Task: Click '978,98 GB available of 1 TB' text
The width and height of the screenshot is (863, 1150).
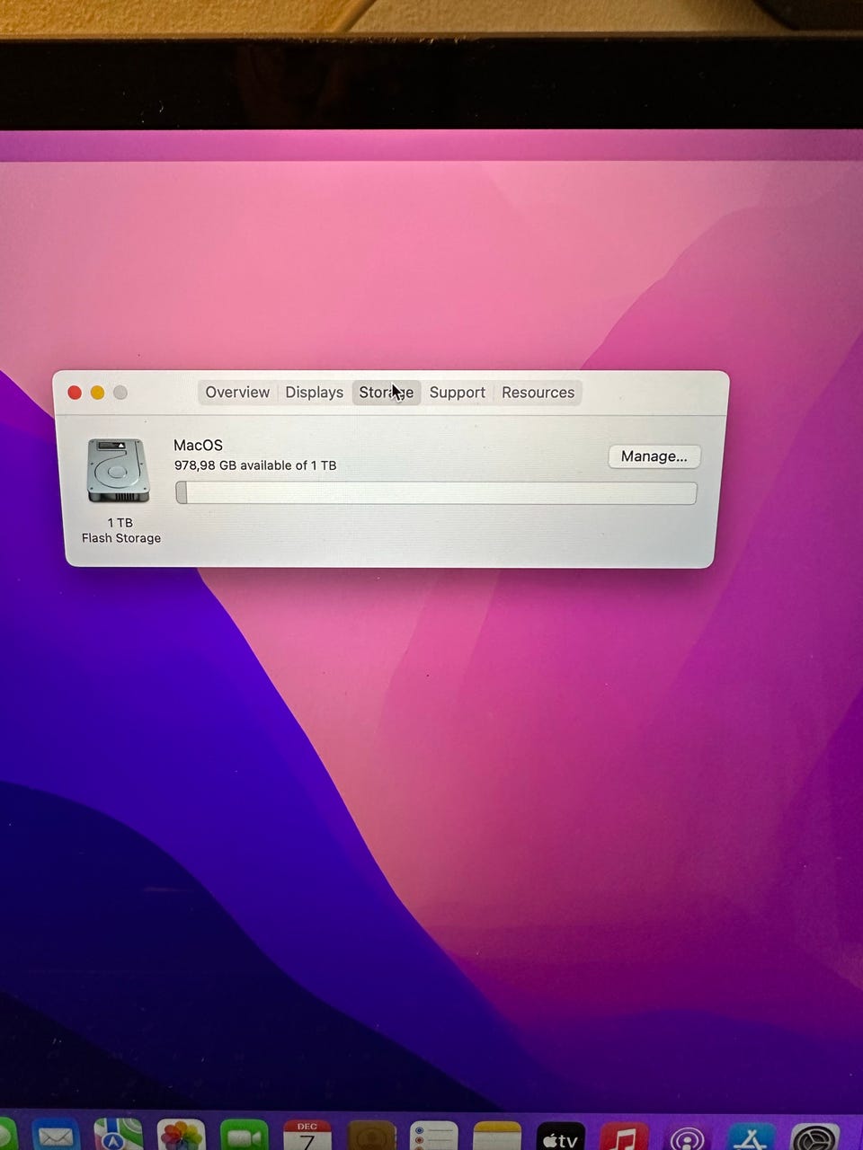Action: (255, 465)
